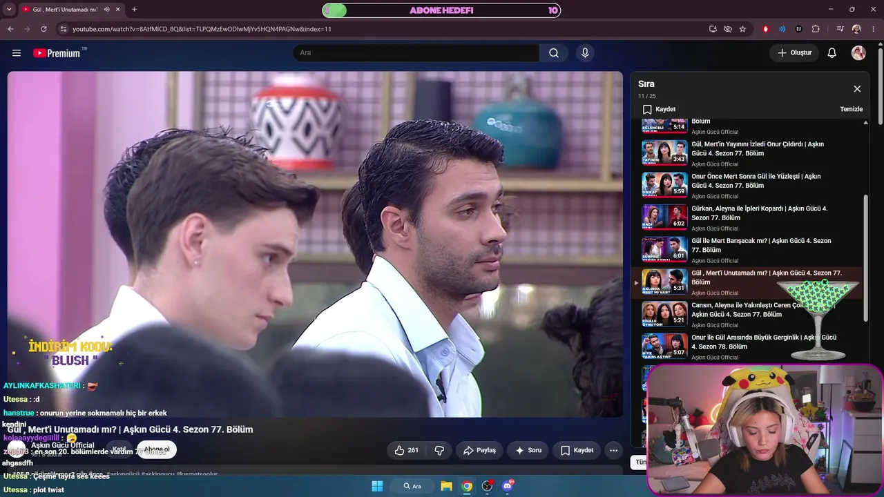Open File Explorer from the taskbar

446,486
